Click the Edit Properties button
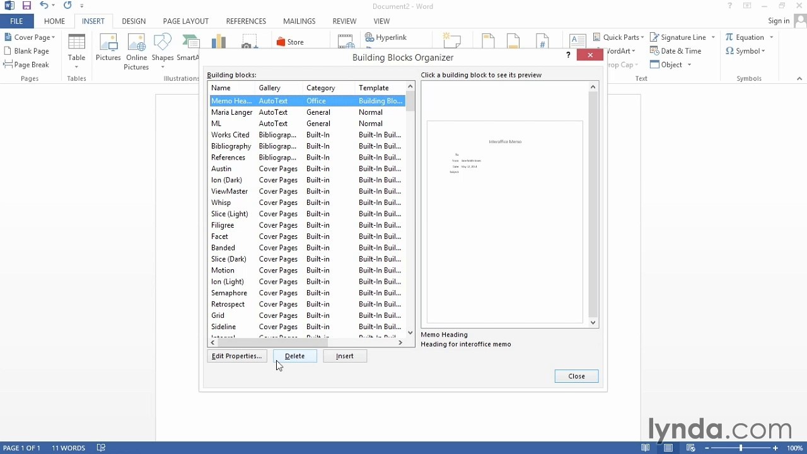Viewport: 807px width, 454px height. [237, 356]
